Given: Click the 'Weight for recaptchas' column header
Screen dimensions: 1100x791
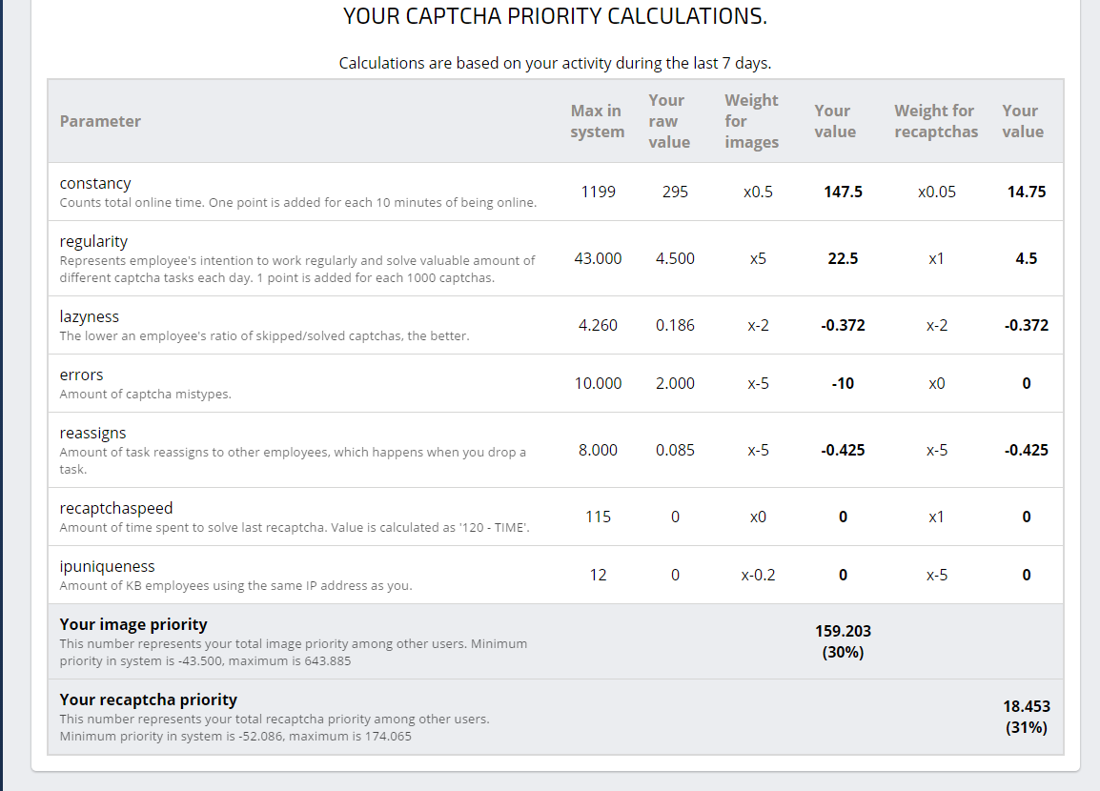Looking at the screenshot, I should point(935,121).
